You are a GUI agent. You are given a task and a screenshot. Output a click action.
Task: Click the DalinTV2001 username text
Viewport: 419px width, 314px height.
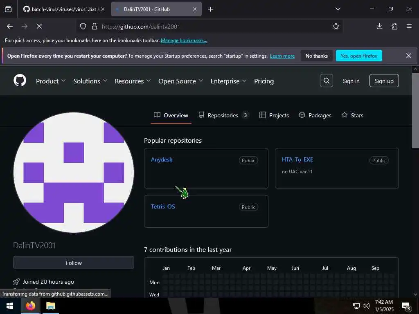point(34,245)
